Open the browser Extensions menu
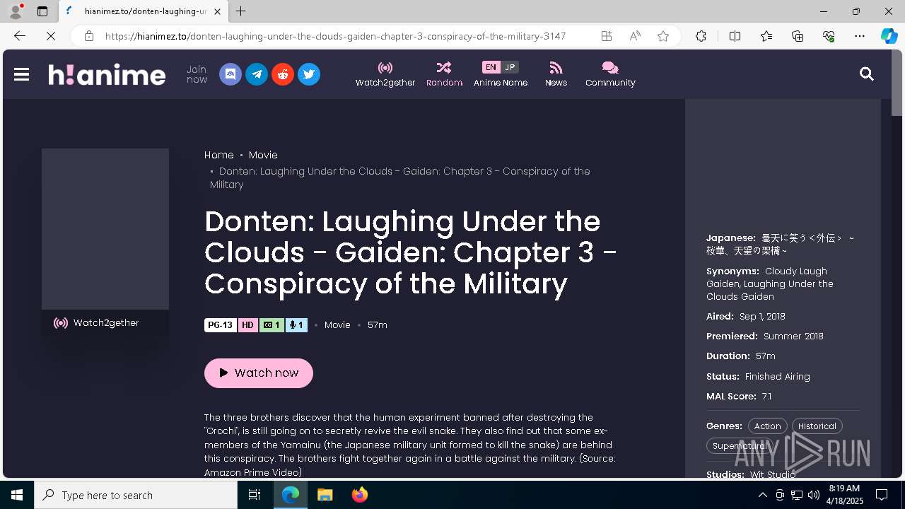This screenshot has height=509, width=905. [x=701, y=36]
